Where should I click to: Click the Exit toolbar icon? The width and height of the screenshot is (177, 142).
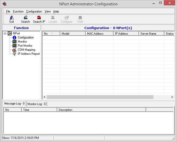(12, 18)
